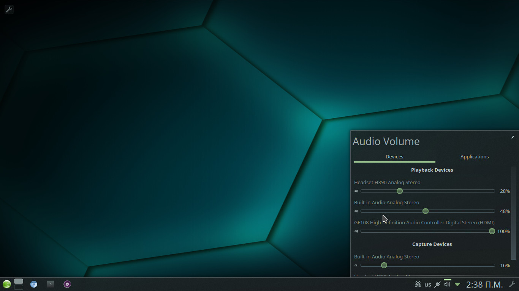519x291 pixels.
Task: Open the openSUSE application launcher menu
Action: pyautogui.click(x=7, y=284)
